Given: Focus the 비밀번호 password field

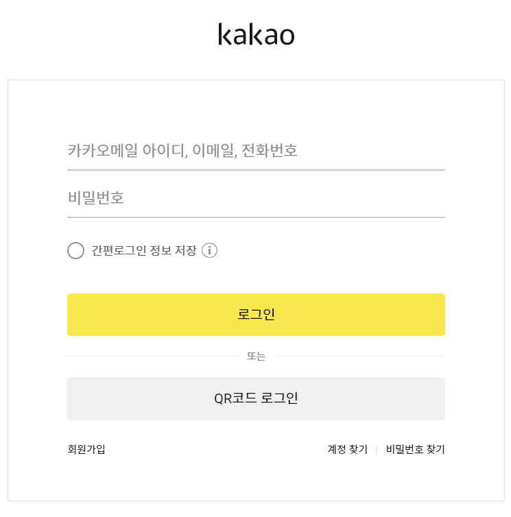Looking at the screenshot, I should tap(256, 199).
